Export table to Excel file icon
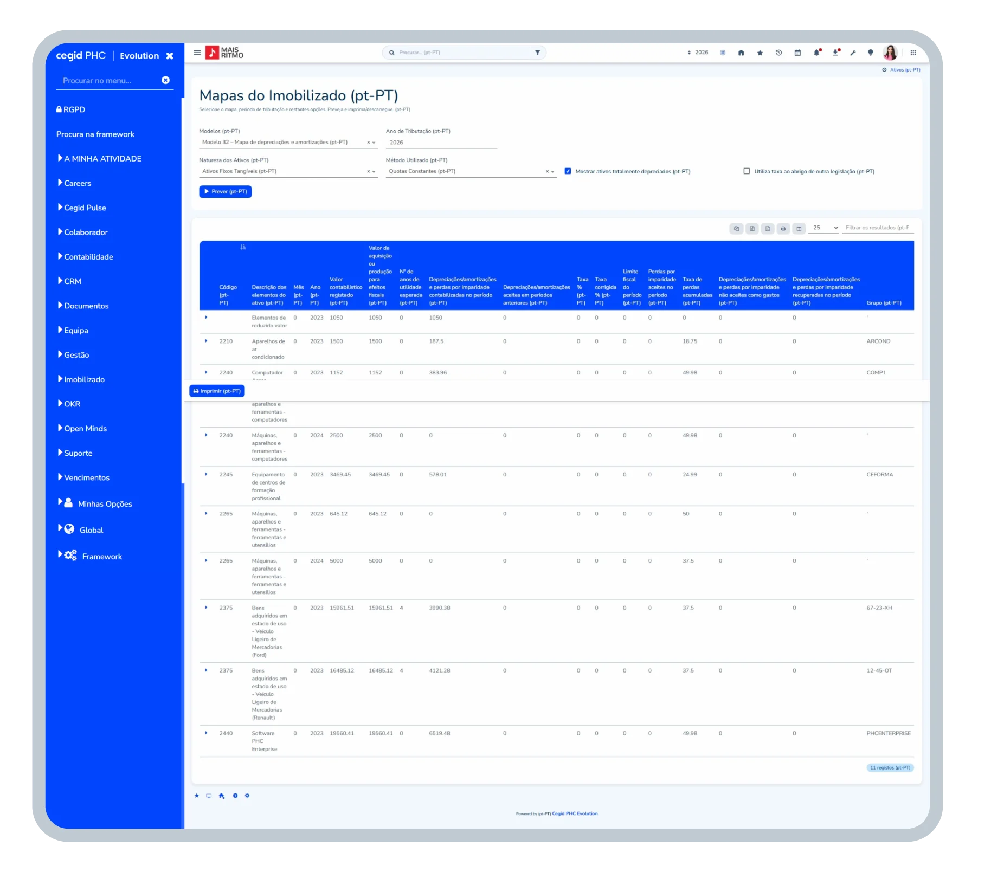The width and height of the screenshot is (991, 872). pyautogui.click(x=752, y=228)
